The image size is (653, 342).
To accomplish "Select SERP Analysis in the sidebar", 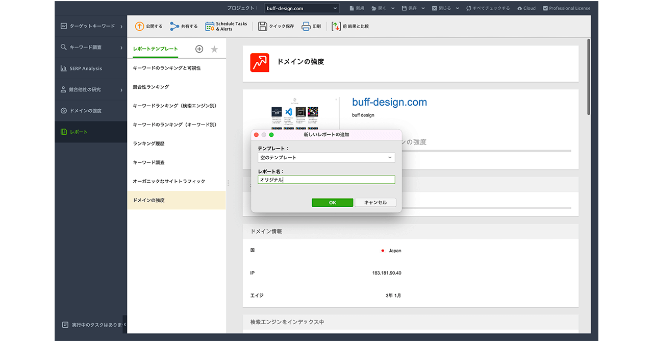I will tap(86, 68).
